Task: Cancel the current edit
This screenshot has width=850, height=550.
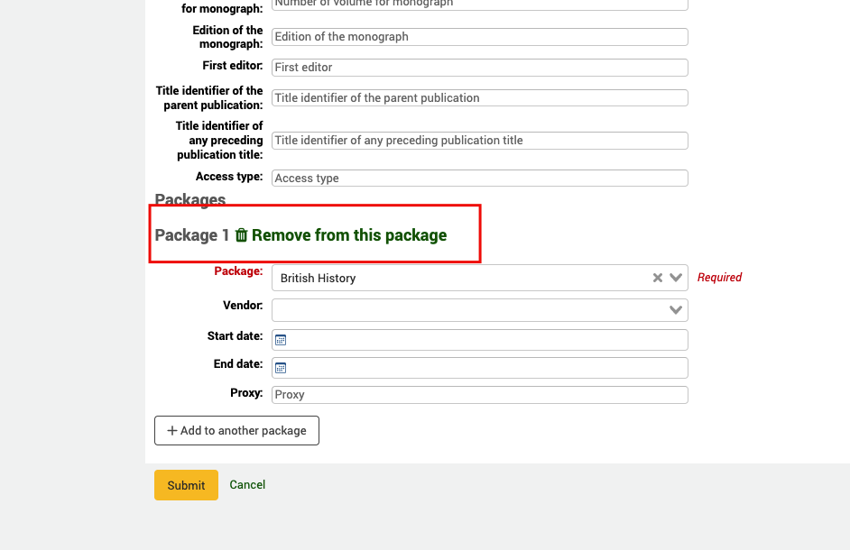Action: (x=246, y=484)
